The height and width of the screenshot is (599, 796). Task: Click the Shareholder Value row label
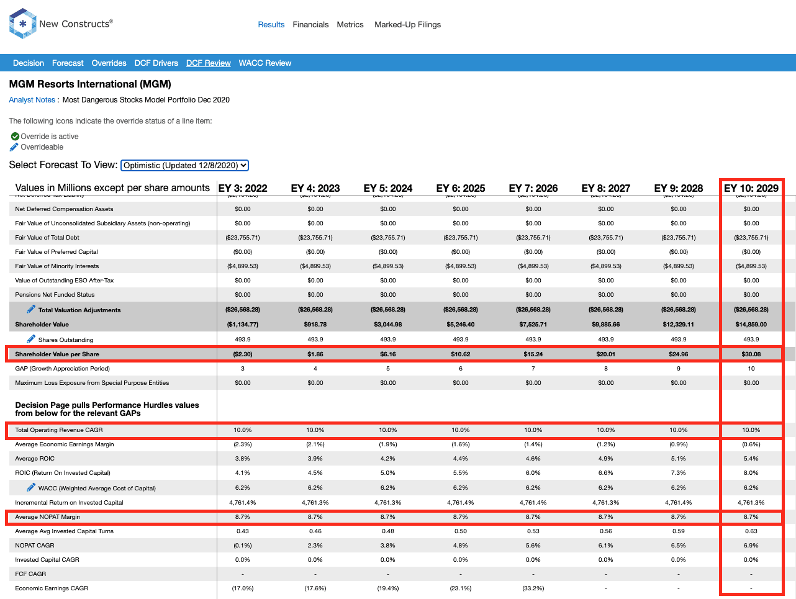coord(42,325)
